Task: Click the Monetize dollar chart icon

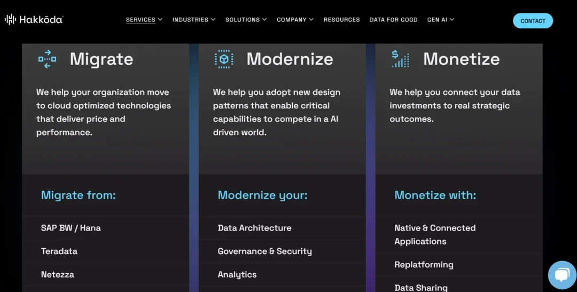Action: tap(400, 59)
